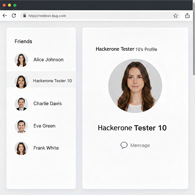Screen dimensions: 195x195
Task: Open Alice Johnson's avatar in Friends list
Action: [21, 60]
